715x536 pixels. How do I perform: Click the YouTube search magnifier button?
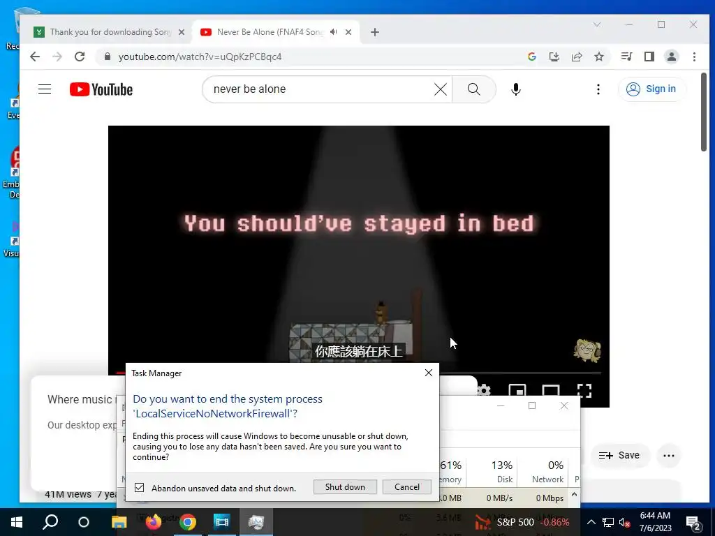coord(474,89)
